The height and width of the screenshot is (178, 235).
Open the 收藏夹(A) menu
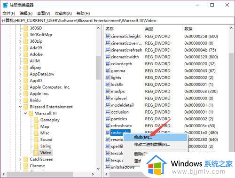pyautogui.click(x=63, y=13)
